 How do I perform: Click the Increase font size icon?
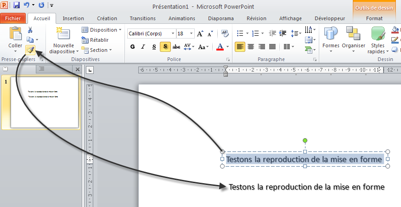click(x=200, y=34)
